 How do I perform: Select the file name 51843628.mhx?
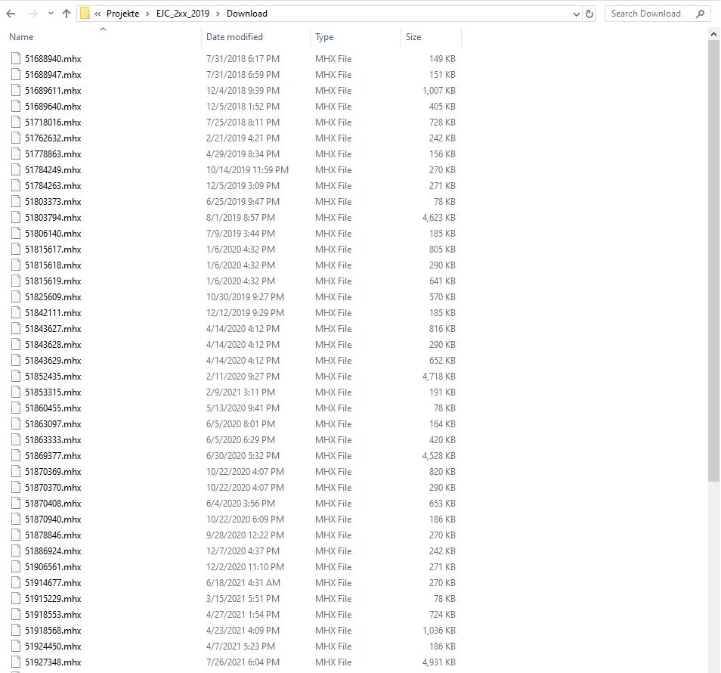[x=53, y=345]
